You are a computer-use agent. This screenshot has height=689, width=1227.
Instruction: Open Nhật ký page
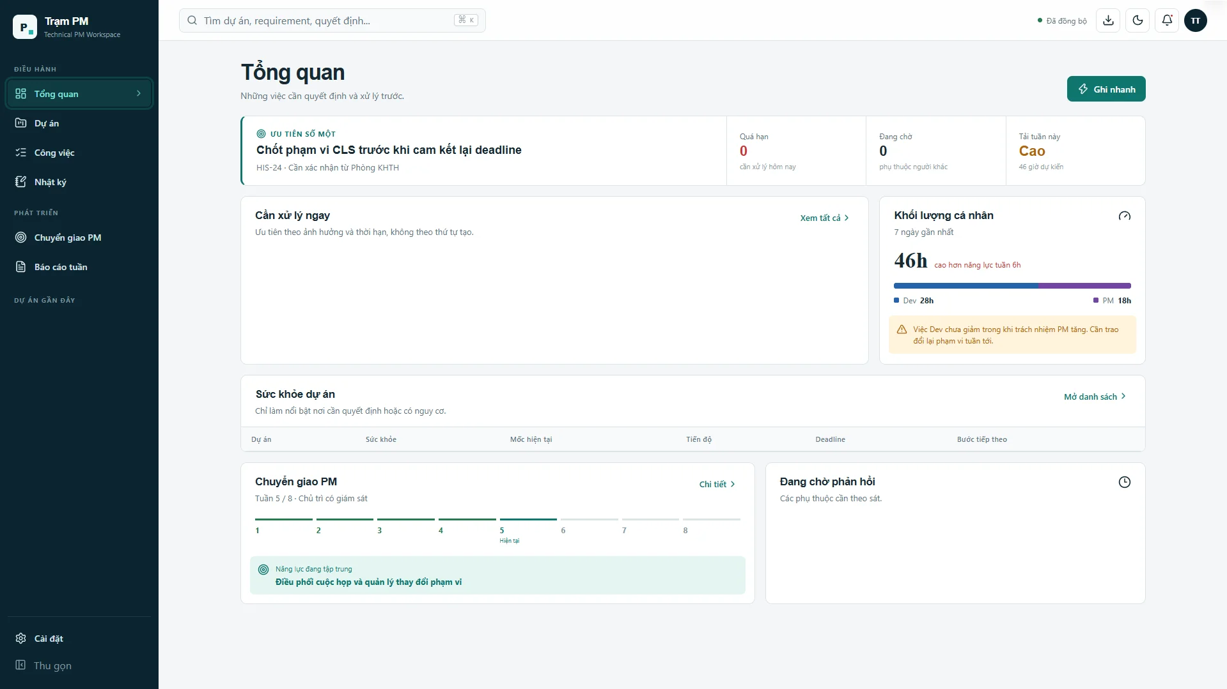coord(79,182)
